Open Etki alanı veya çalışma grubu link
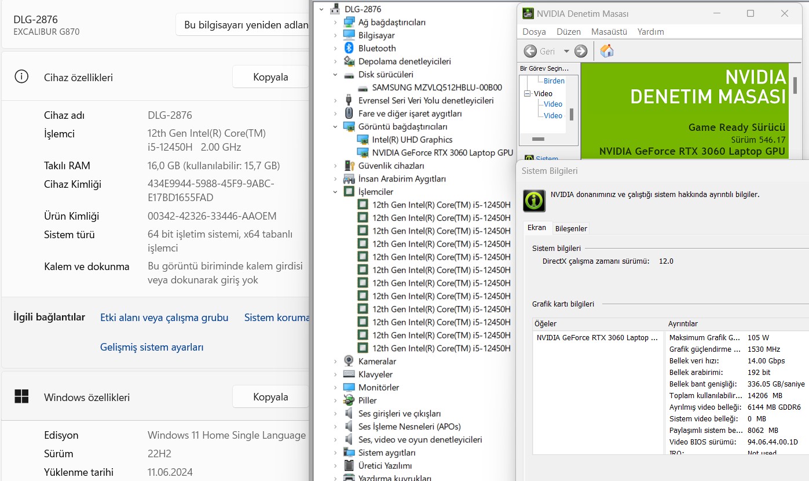809x481 pixels. coord(164,318)
